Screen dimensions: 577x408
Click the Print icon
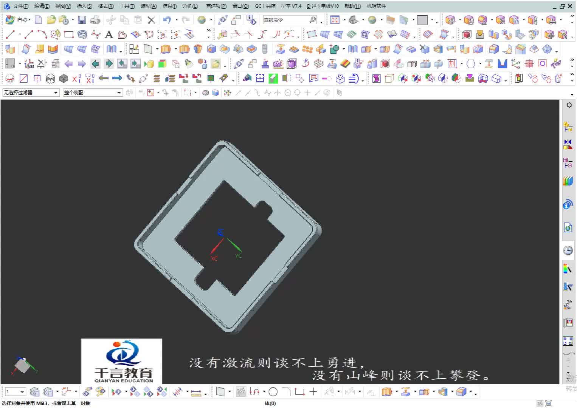(95, 20)
